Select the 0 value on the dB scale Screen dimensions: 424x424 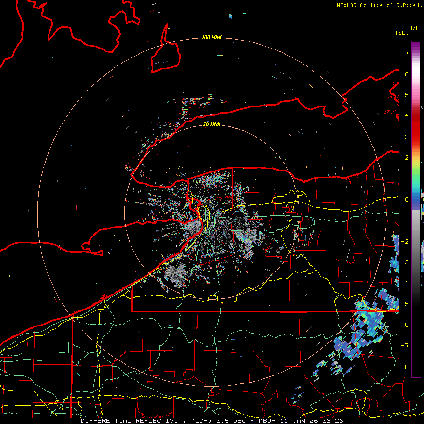click(x=407, y=200)
